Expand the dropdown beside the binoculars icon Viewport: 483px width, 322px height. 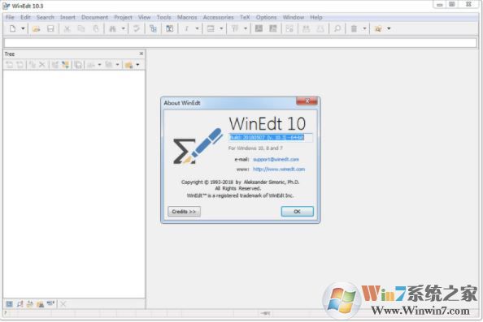tap(124, 28)
